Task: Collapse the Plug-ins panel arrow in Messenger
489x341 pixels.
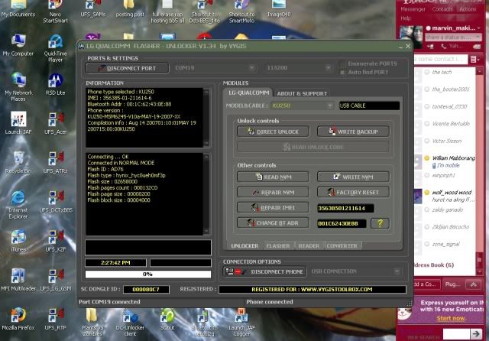Action: (473, 284)
